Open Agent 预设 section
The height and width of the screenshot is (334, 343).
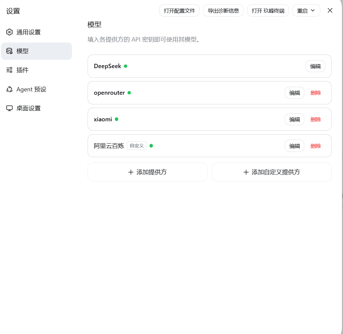pos(36,89)
